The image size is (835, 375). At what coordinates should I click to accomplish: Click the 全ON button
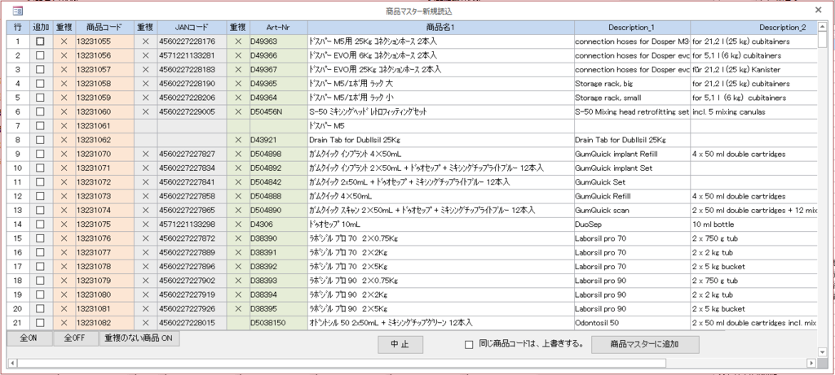(29, 339)
